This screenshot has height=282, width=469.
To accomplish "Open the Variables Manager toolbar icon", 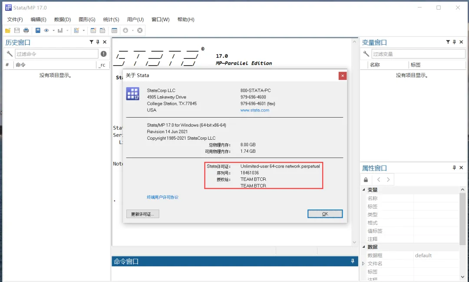I will pyautogui.click(x=114, y=30).
